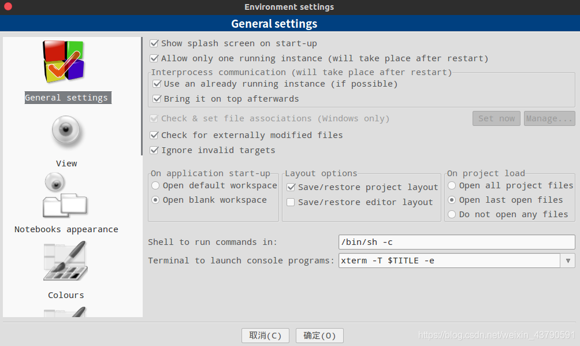Screen dimensions: 580x346
Task: Expand the terminal program dropdown arrow
Action: coord(568,261)
